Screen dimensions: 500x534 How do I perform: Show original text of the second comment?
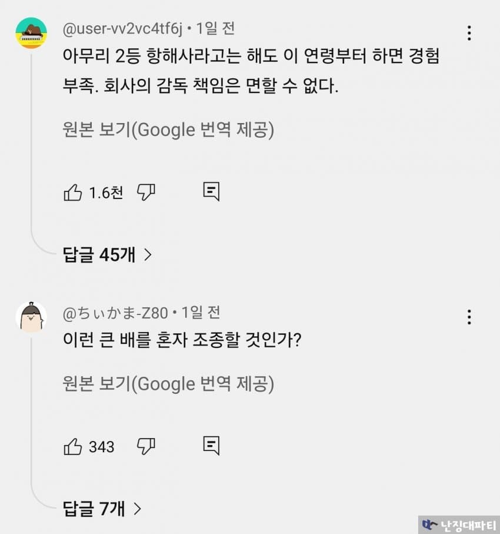168,384
